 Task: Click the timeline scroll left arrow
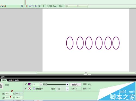(66, 6)
